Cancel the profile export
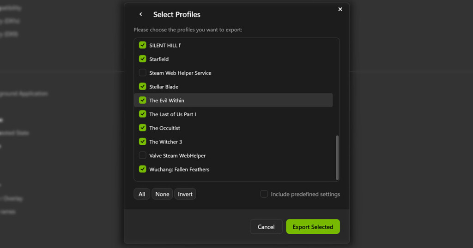 266,227
